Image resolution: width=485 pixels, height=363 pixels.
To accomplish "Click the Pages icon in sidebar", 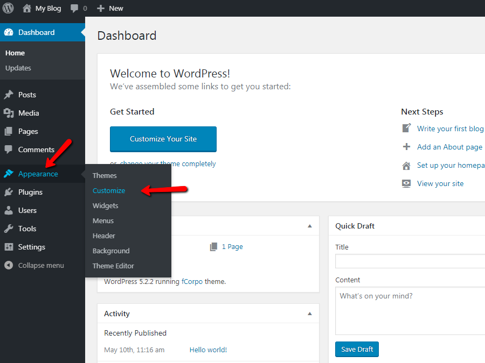I will coord(9,131).
